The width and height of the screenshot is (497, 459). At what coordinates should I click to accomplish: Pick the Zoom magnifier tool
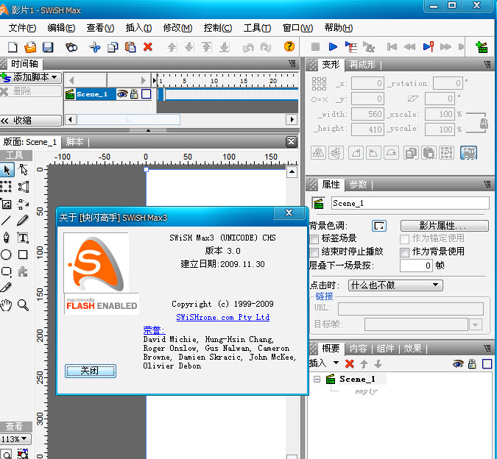coord(23,305)
